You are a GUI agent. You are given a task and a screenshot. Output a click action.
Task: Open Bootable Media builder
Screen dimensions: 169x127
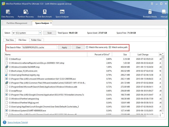click(150, 13)
